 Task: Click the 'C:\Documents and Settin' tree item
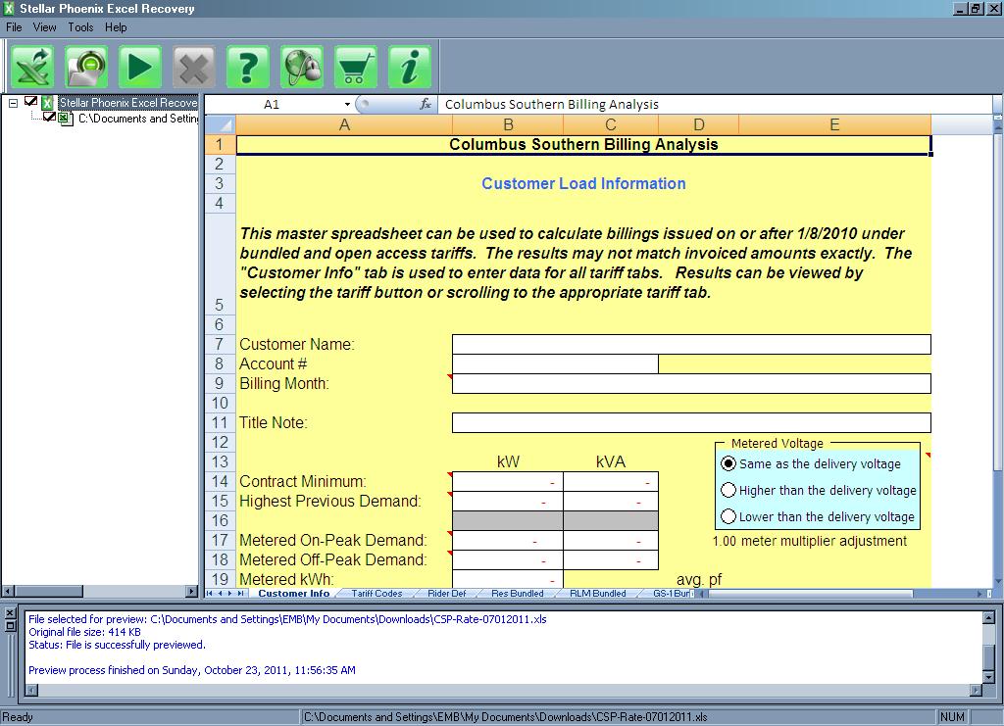pyautogui.click(x=137, y=119)
